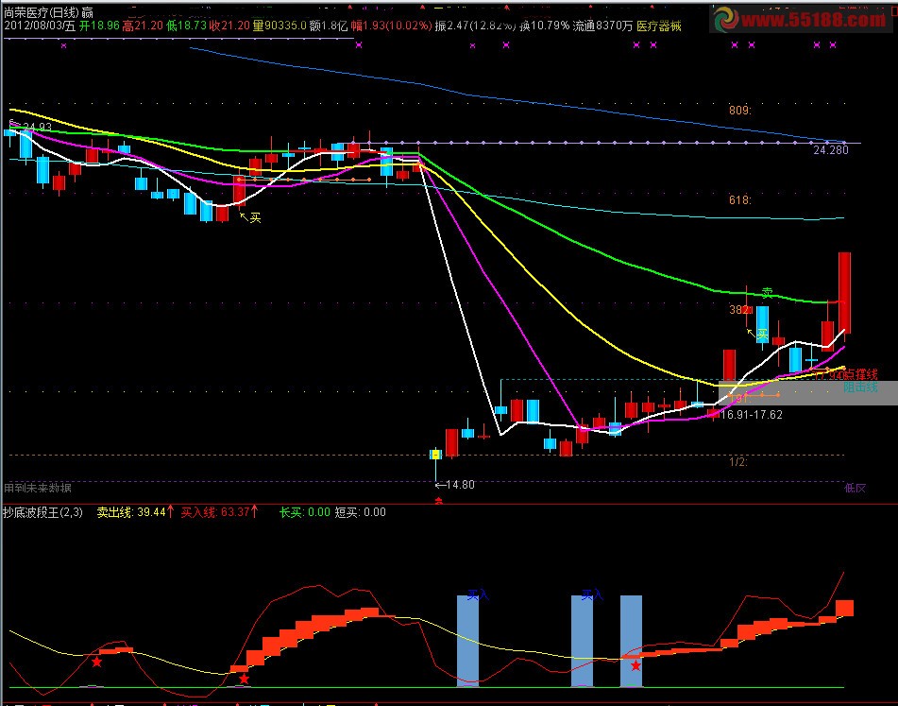
Task: Select the yellow candle above 14.80
Action: [436, 455]
